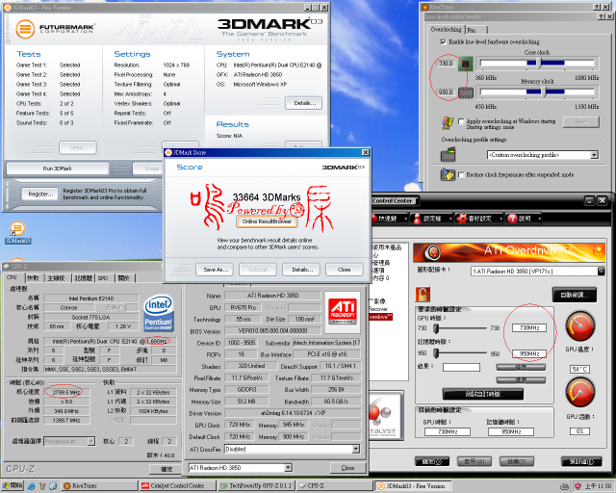
Task: Click Save As... in 3DMark Score dialog
Action: (x=216, y=270)
